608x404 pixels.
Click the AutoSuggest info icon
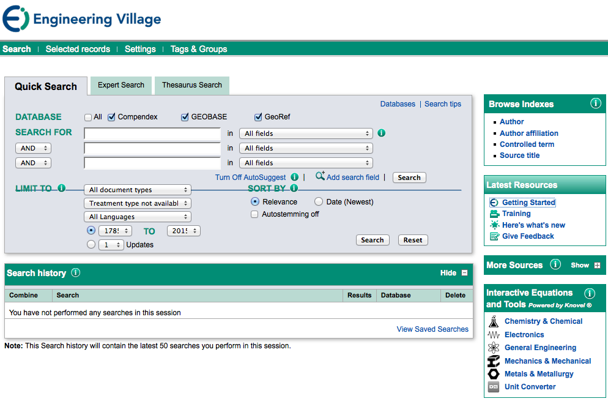[295, 177]
